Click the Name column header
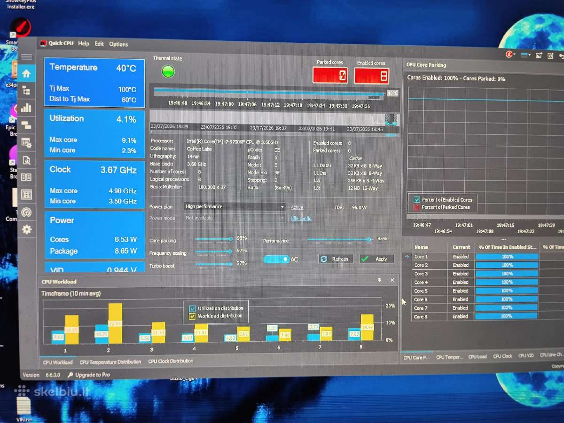 click(x=429, y=247)
